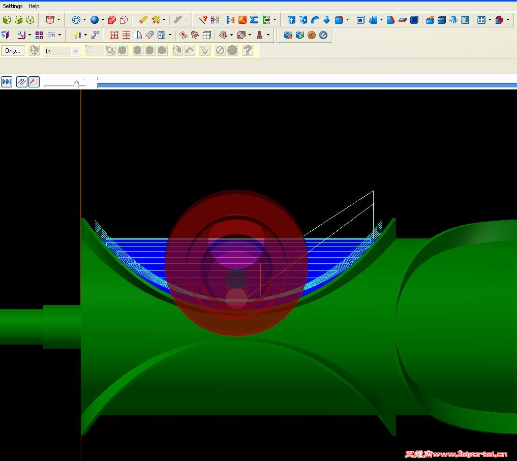
Task: Open the Settings menu
Action: tap(13, 6)
